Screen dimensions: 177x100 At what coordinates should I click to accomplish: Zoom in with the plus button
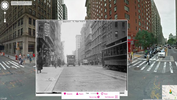coord(5,13)
